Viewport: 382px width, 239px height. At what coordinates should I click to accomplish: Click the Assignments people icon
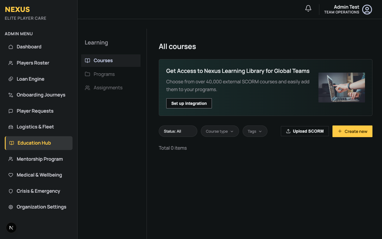point(87,88)
